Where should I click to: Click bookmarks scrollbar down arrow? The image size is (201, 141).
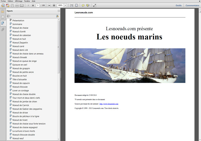pyautogui.click(x=59, y=139)
